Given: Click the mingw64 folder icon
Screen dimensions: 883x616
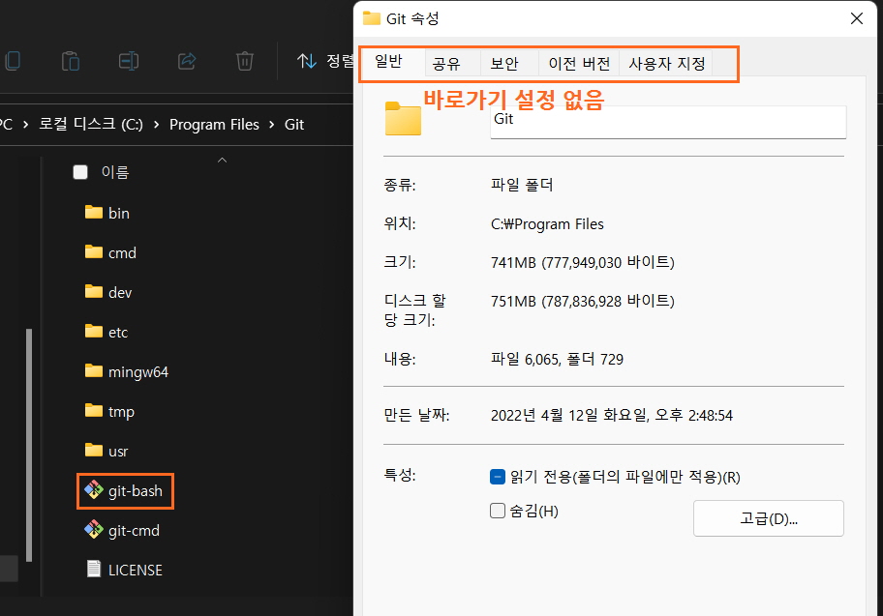Looking at the screenshot, I should pos(94,370).
